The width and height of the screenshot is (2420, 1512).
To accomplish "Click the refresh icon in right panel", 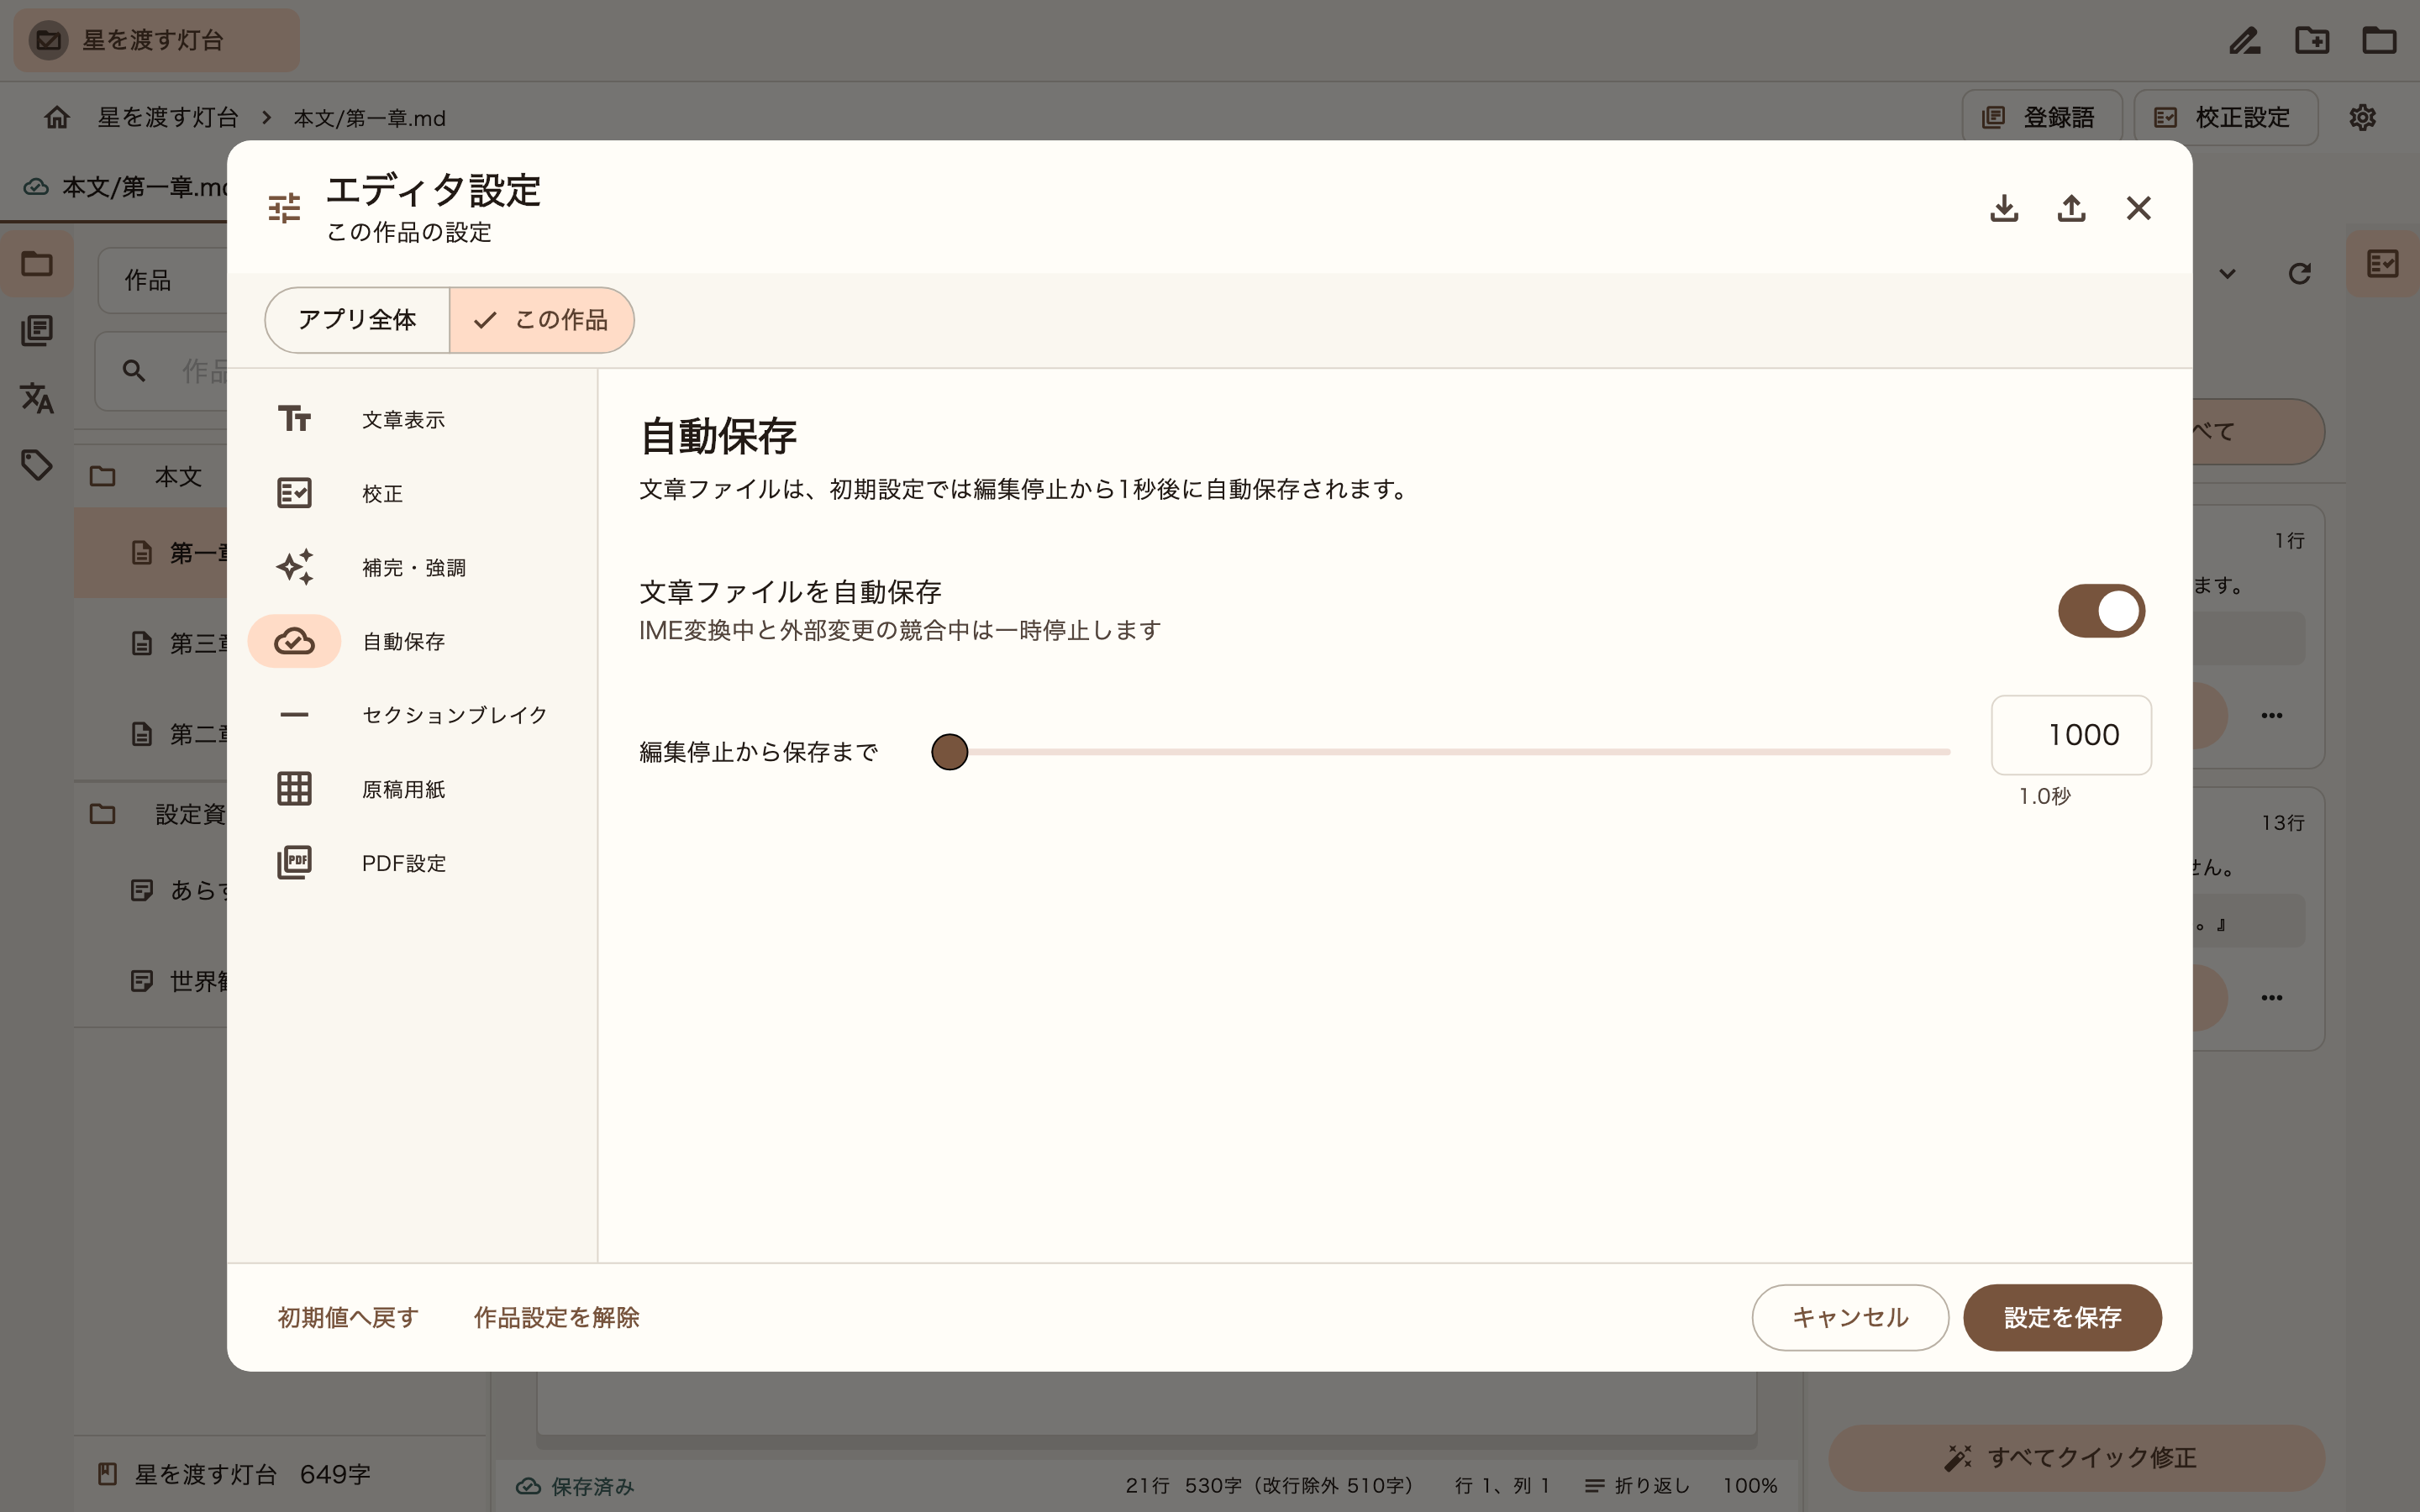I will click(x=2299, y=273).
